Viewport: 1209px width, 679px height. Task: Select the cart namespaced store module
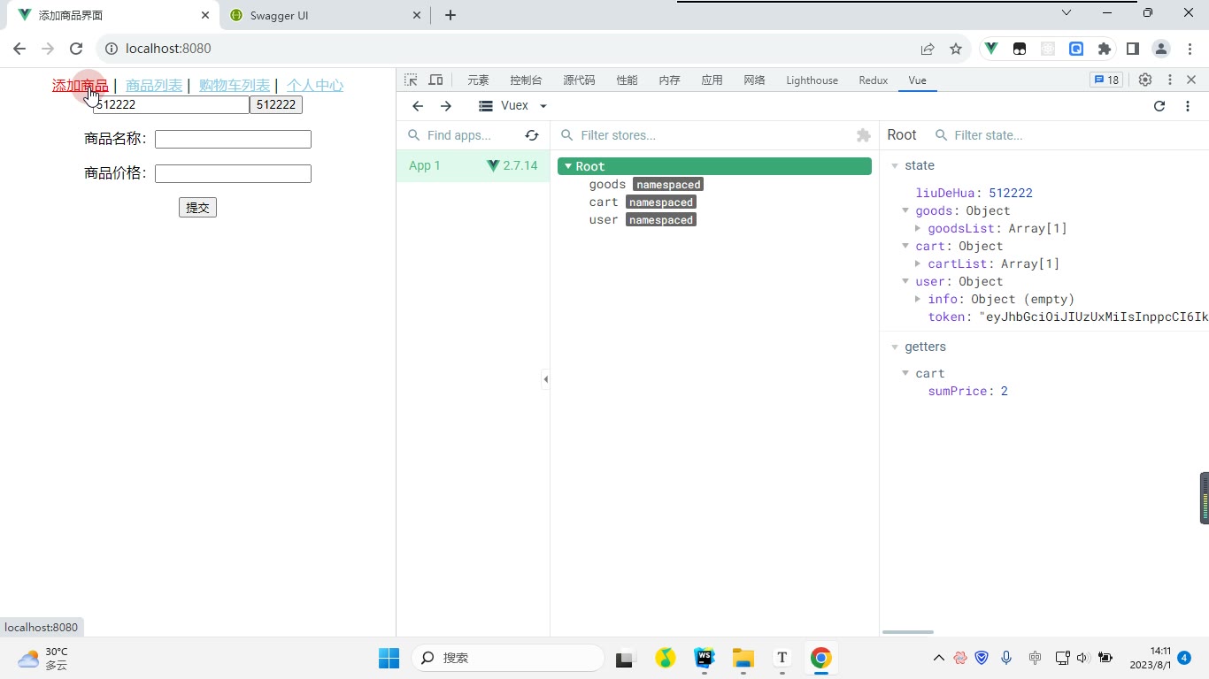click(x=642, y=202)
